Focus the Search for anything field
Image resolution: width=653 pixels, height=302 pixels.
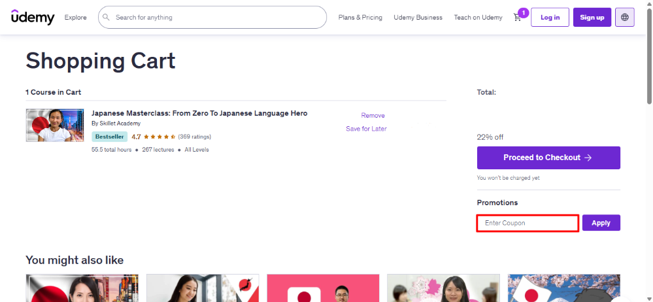point(212,17)
